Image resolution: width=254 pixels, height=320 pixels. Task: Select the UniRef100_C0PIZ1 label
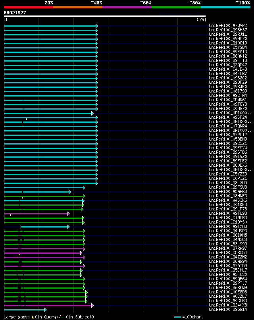point(228,178)
